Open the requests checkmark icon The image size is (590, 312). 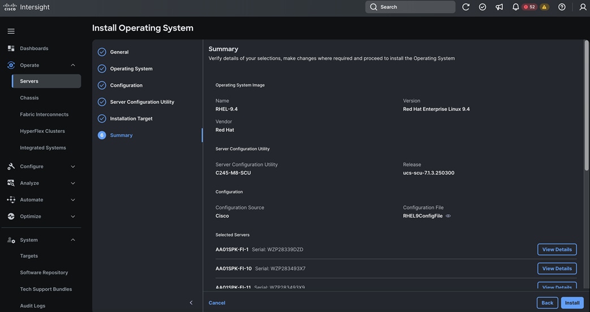point(483,7)
